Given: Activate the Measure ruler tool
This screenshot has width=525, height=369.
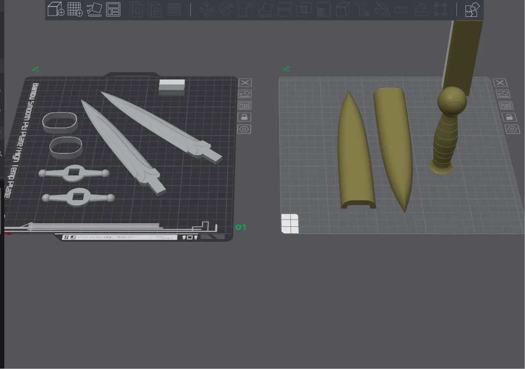Looking at the screenshot, I should point(401,9).
